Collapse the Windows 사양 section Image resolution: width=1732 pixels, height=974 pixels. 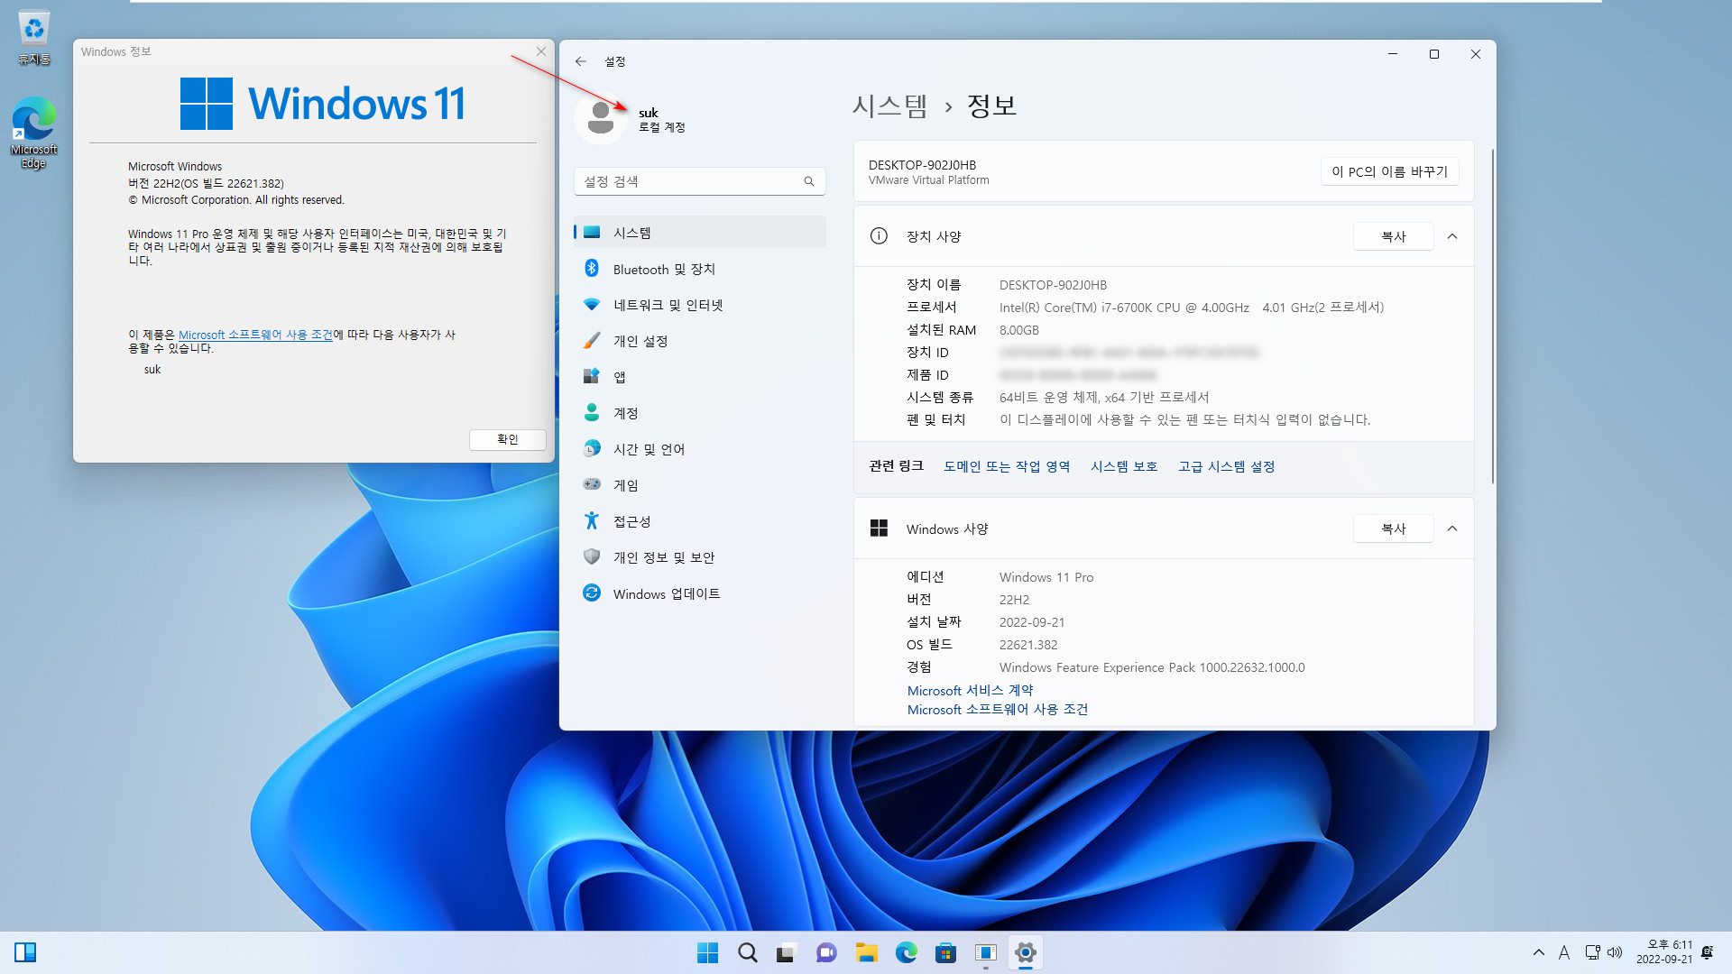[1452, 528]
